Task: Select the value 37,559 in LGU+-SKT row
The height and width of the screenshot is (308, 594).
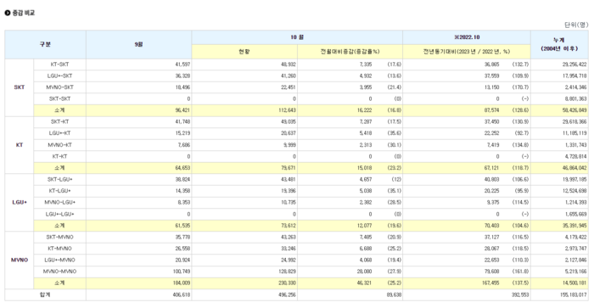Action: point(491,76)
